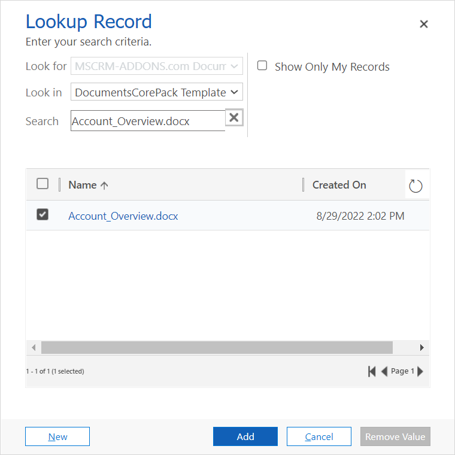Close the Lookup Record dialog
The image size is (455, 455).
coord(424,24)
